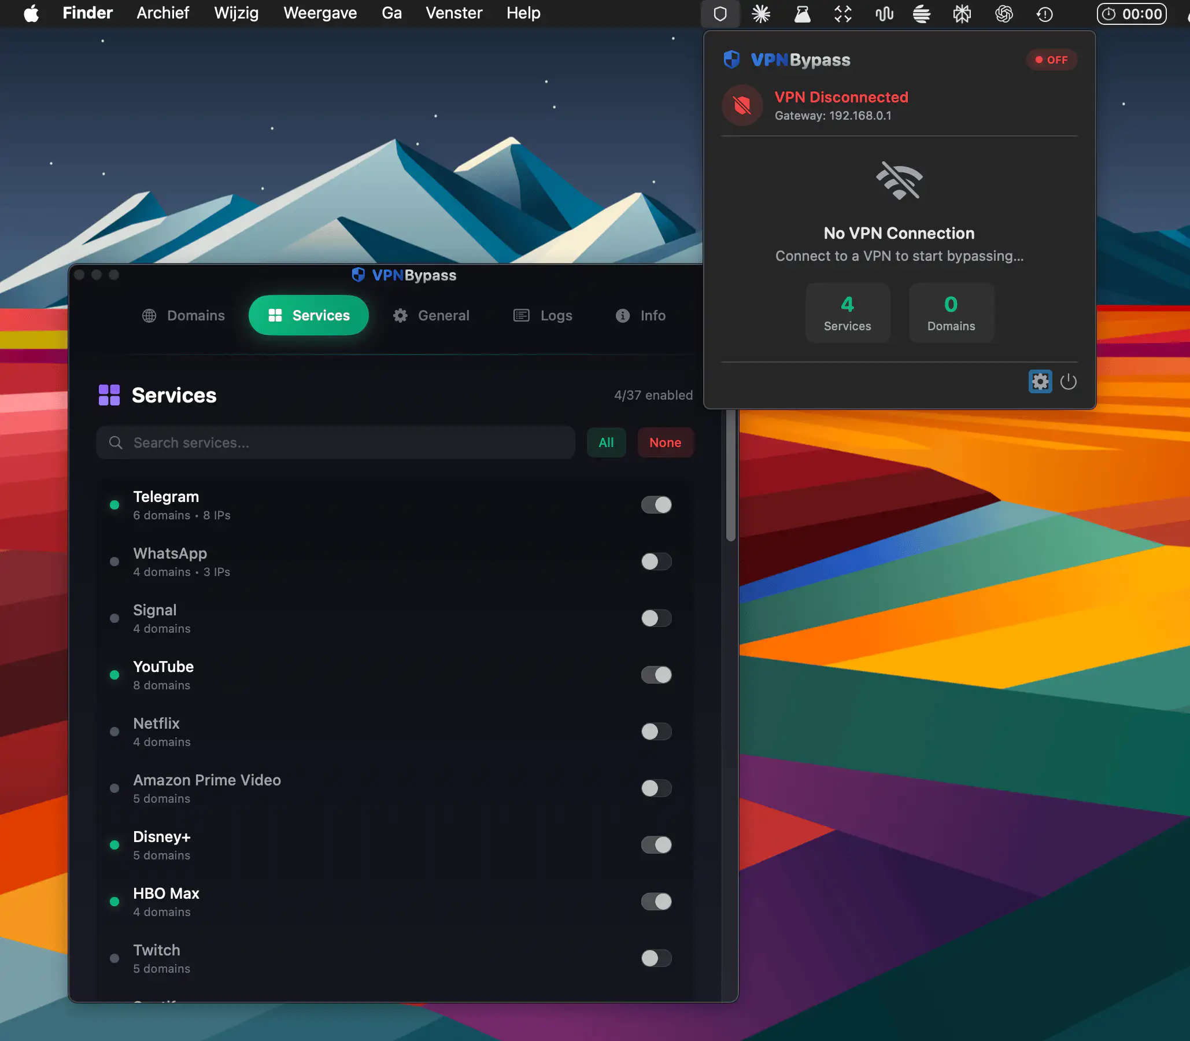Open the Weergave menu
The image size is (1190, 1041).
pyautogui.click(x=320, y=13)
